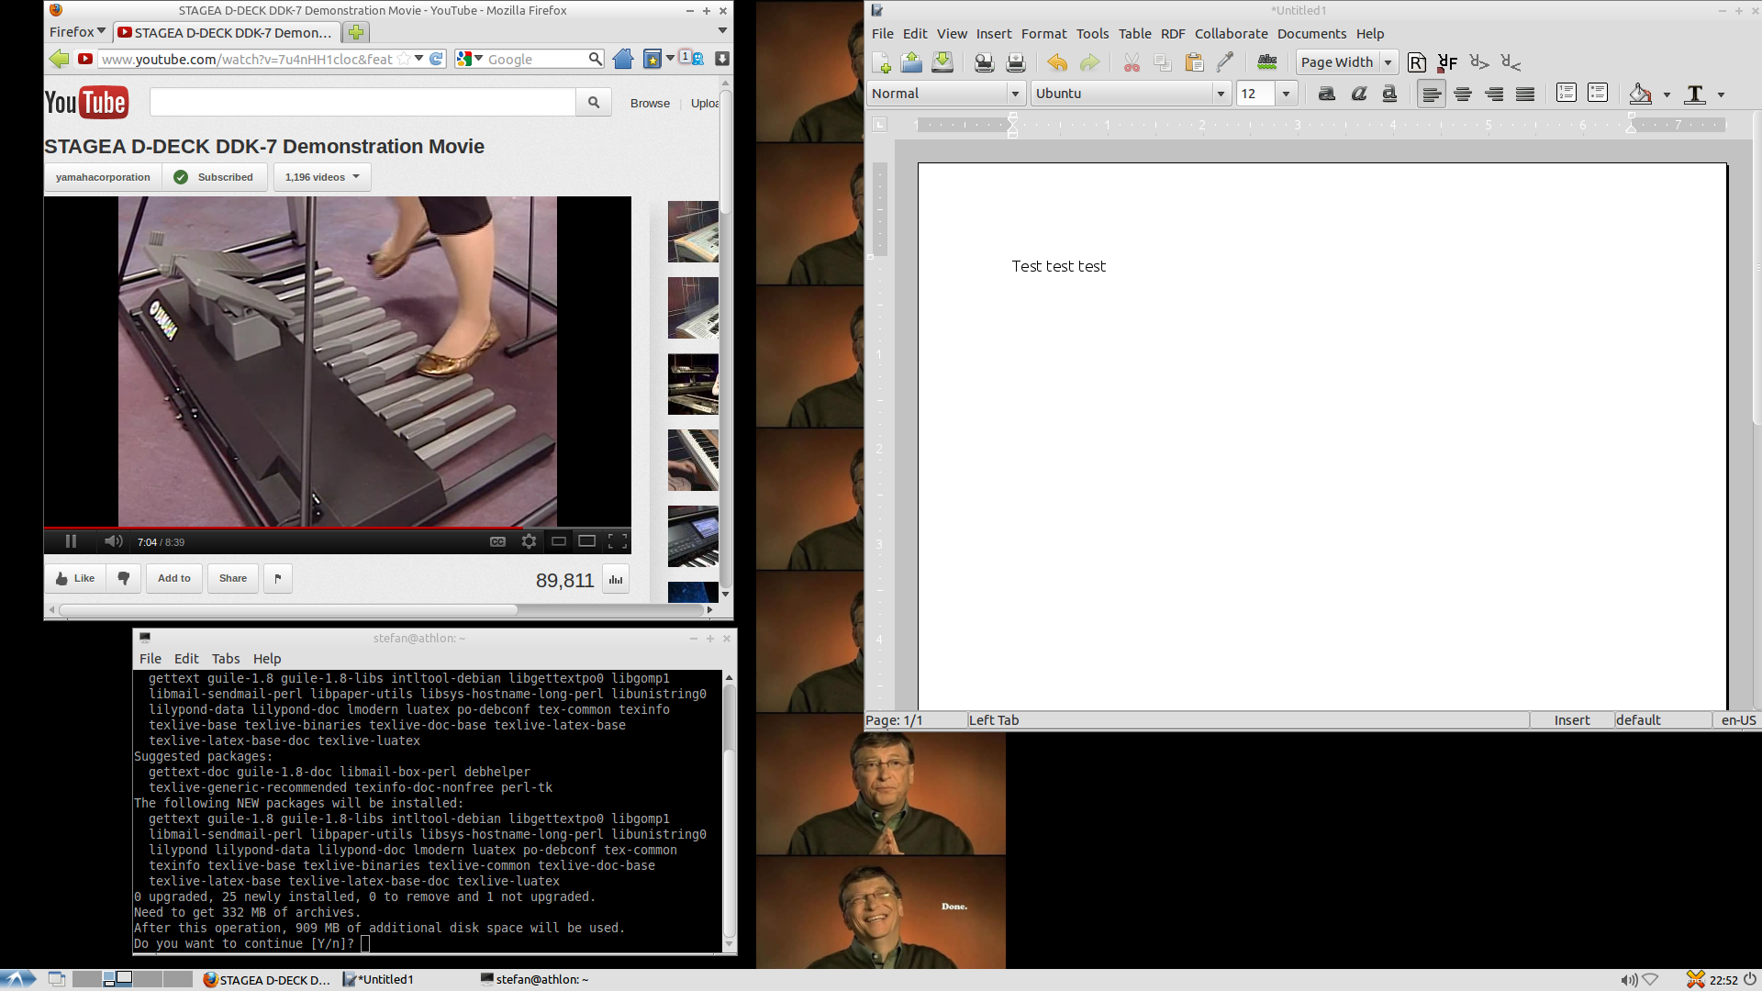Open the Ubuntu font family dropdown

tap(1221, 94)
